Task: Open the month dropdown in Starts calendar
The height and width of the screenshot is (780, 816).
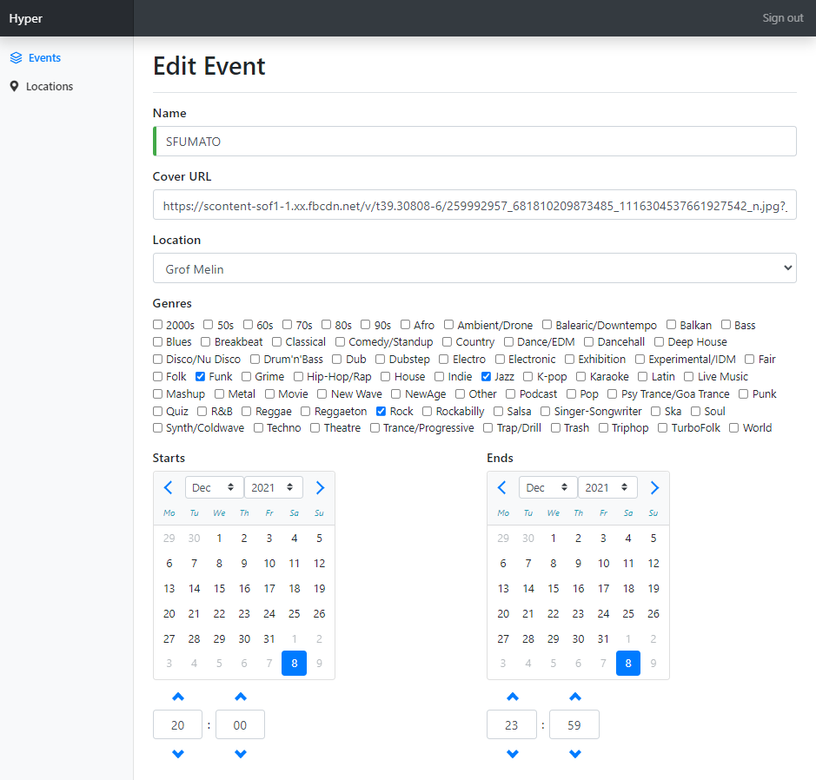Action: 215,488
